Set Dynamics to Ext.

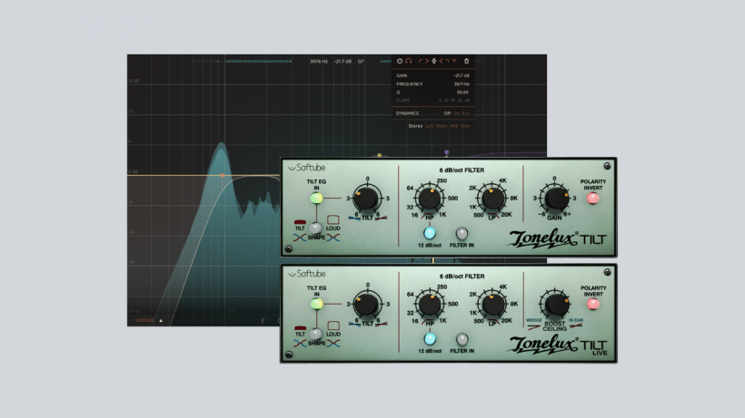click(x=465, y=113)
